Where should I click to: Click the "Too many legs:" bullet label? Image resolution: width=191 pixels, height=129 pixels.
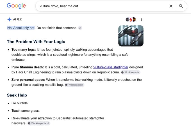point(24,50)
